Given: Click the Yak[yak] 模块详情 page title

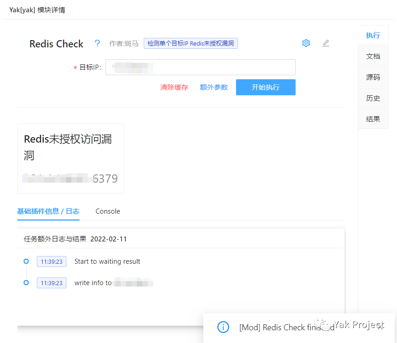Looking at the screenshot, I should pyautogui.click(x=37, y=10).
